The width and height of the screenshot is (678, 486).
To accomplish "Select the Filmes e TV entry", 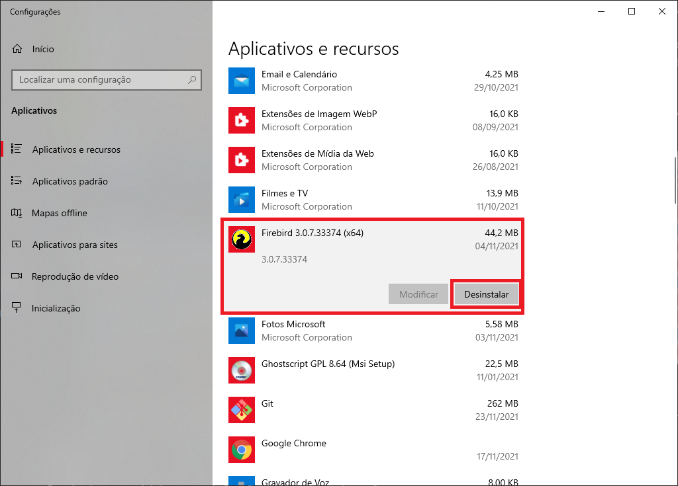I will [x=373, y=200].
